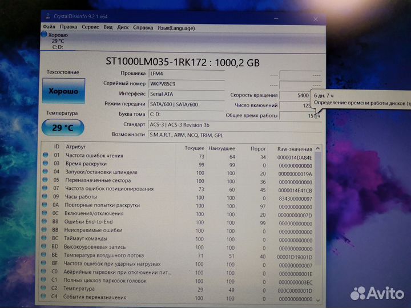The image size is (411, 308).
Task: Click the Serial ATA interface field
Action: coord(186,94)
